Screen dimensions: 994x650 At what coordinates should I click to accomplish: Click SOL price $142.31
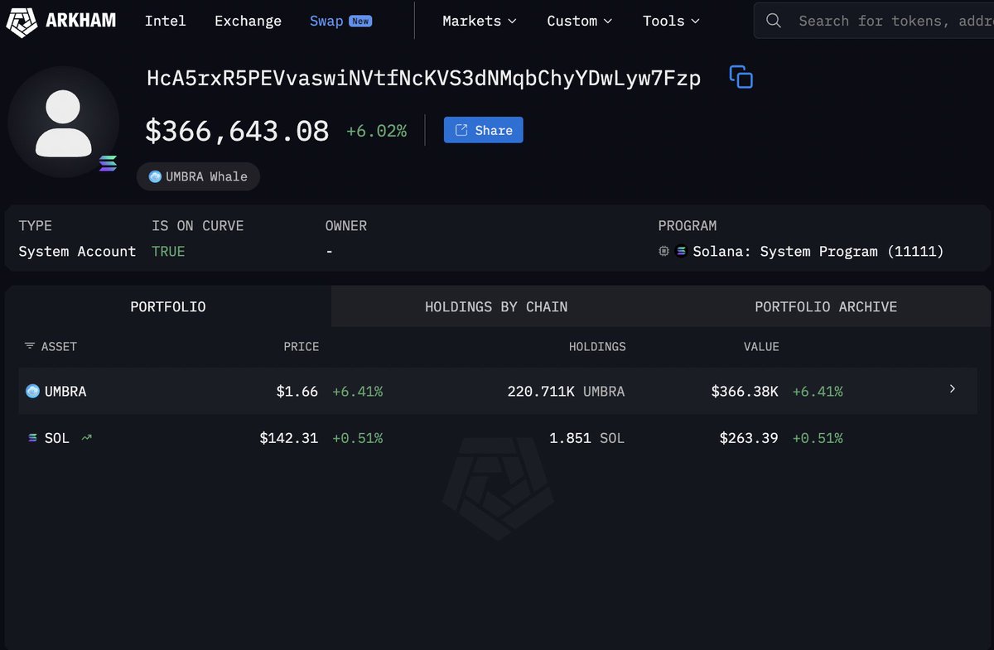(x=289, y=438)
